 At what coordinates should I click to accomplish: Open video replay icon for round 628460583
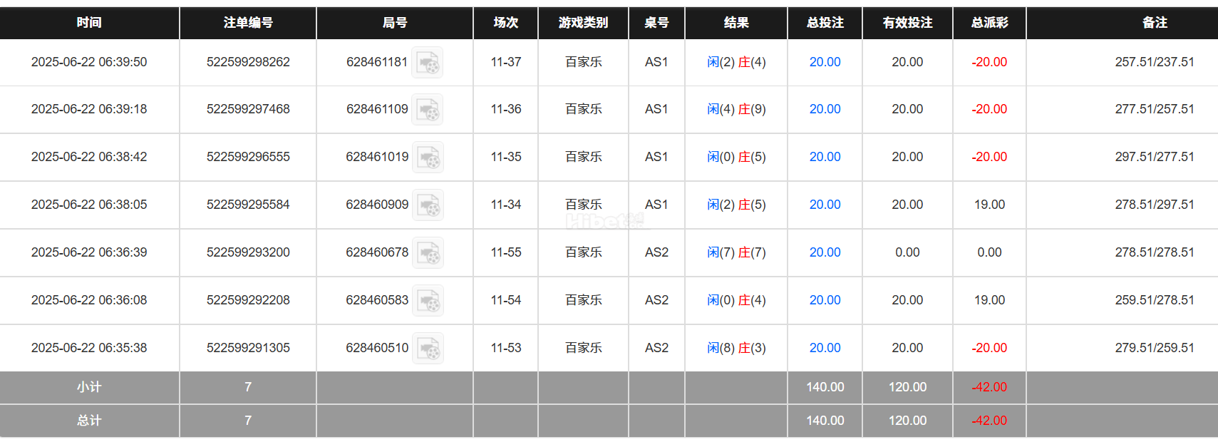(x=428, y=301)
